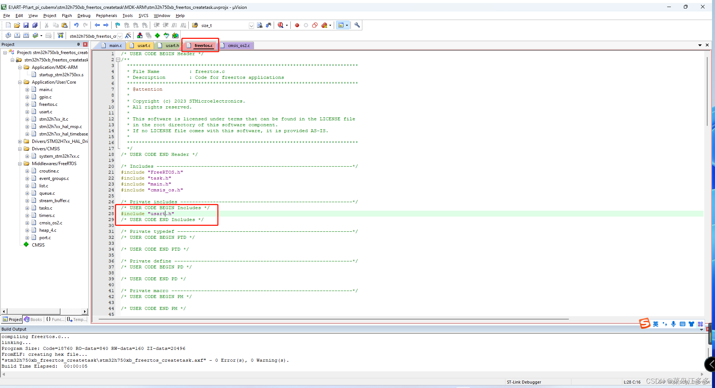Insert a bookmark with flag icon
Screen dimensions: 715x388
click(x=118, y=25)
